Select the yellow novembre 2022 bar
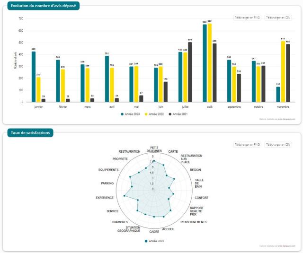 [x=283, y=71]
